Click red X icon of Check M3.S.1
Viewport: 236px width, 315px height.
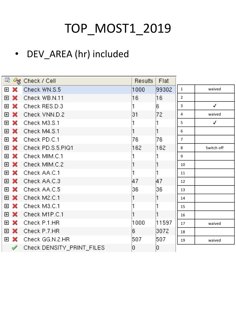click(15, 123)
